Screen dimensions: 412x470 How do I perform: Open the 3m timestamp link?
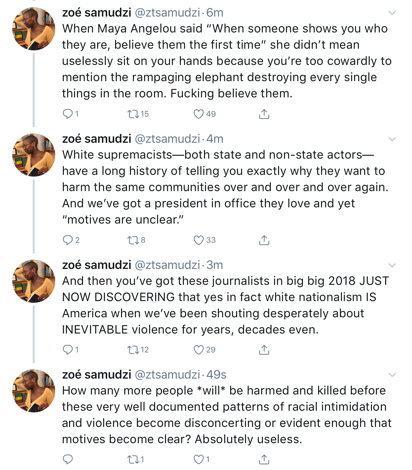coord(215,265)
